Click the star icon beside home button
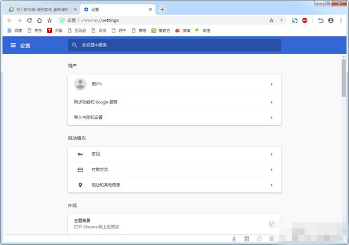Image resolution: width=349 pixels, height=245 pixels. coord(49,20)
